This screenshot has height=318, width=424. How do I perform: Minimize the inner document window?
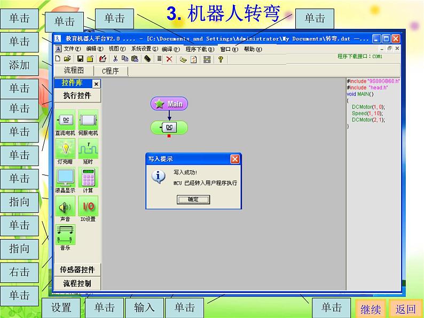pyautogui.click(x=381, y=49)
